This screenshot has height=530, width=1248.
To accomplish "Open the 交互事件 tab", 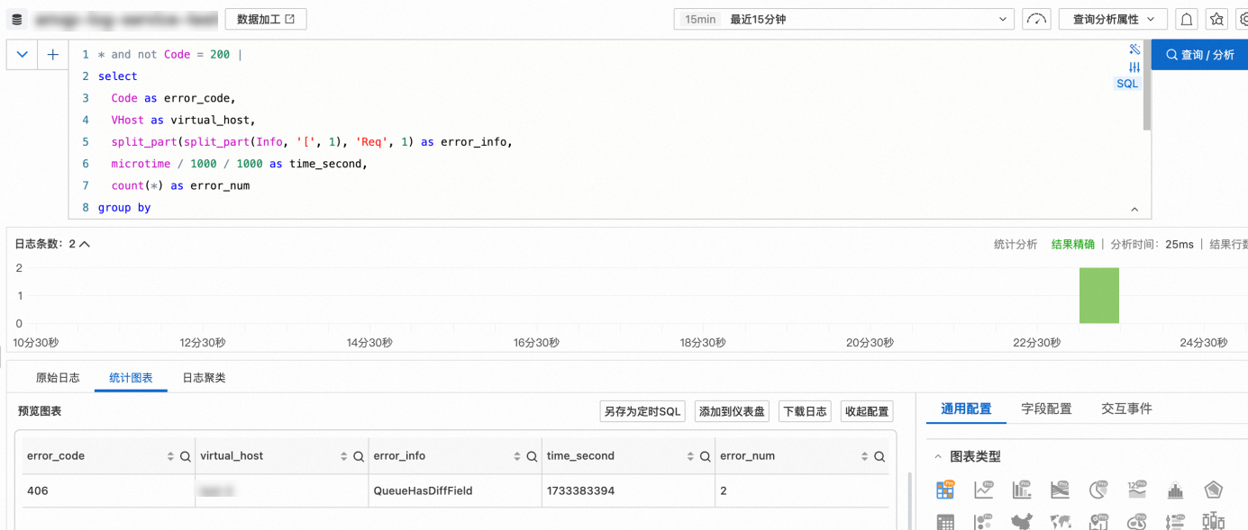I will click(x=1126, y=409).
